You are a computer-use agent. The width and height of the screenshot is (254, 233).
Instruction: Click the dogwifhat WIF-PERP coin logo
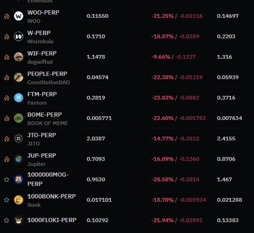coord(19,57)
